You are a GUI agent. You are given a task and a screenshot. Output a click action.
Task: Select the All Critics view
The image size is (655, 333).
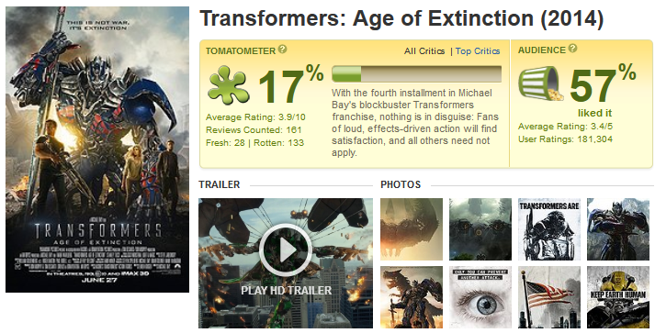pyautogui.click(x=424, y=50)
